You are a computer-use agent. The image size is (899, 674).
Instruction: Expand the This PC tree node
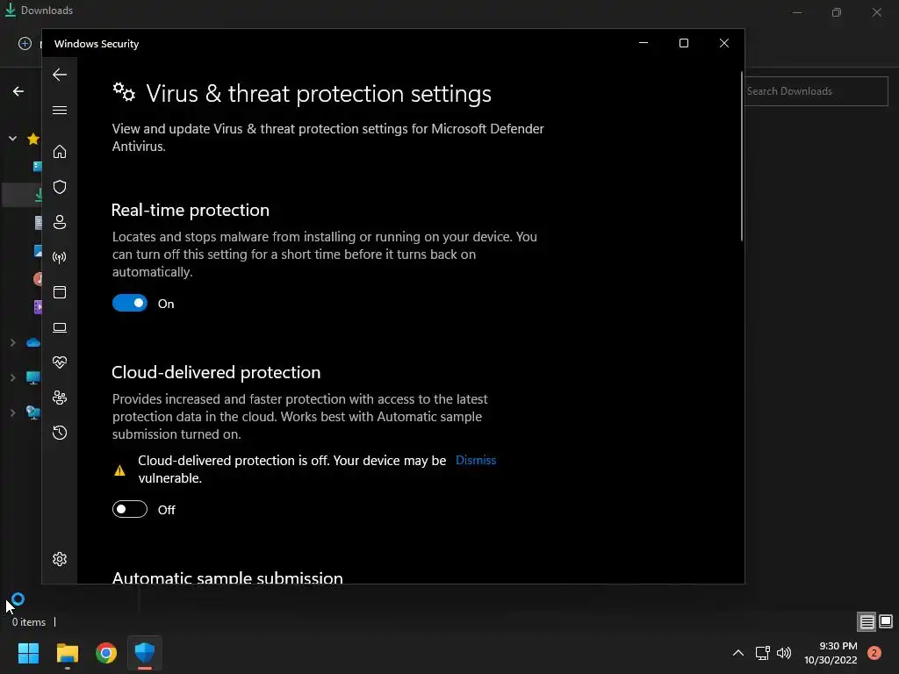(12, 377)
